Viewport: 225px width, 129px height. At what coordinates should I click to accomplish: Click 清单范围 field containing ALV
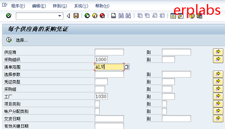tap(109, 67)
